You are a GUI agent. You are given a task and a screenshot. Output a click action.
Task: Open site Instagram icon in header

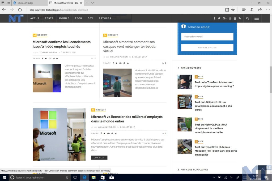pos(230,18)
